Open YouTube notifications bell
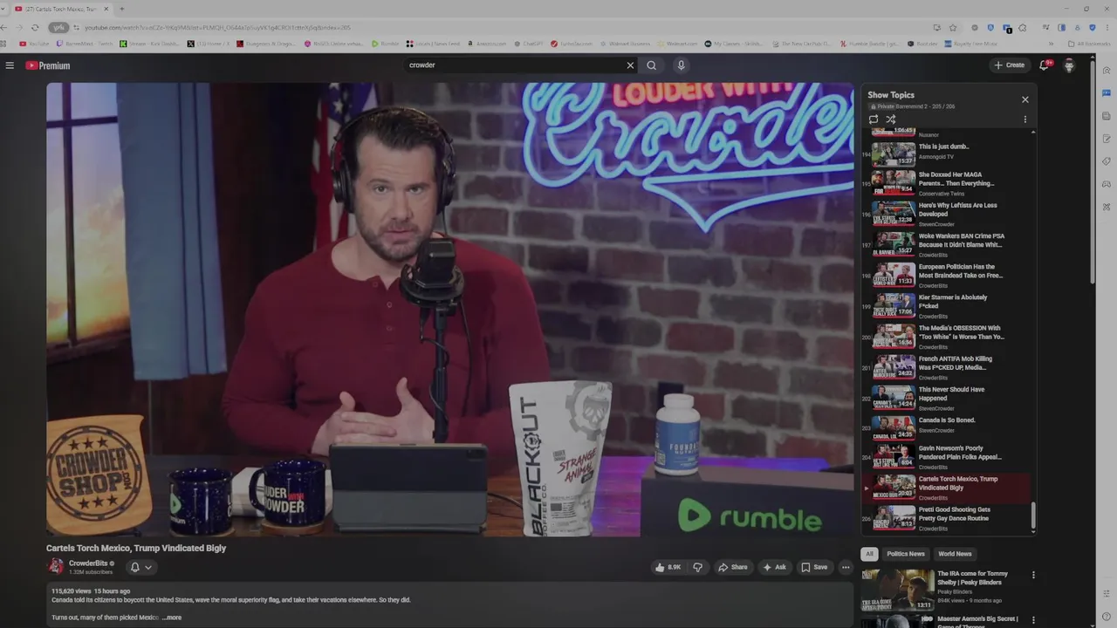Screen dimensions: 1117x628 [x=1045, y=65]
